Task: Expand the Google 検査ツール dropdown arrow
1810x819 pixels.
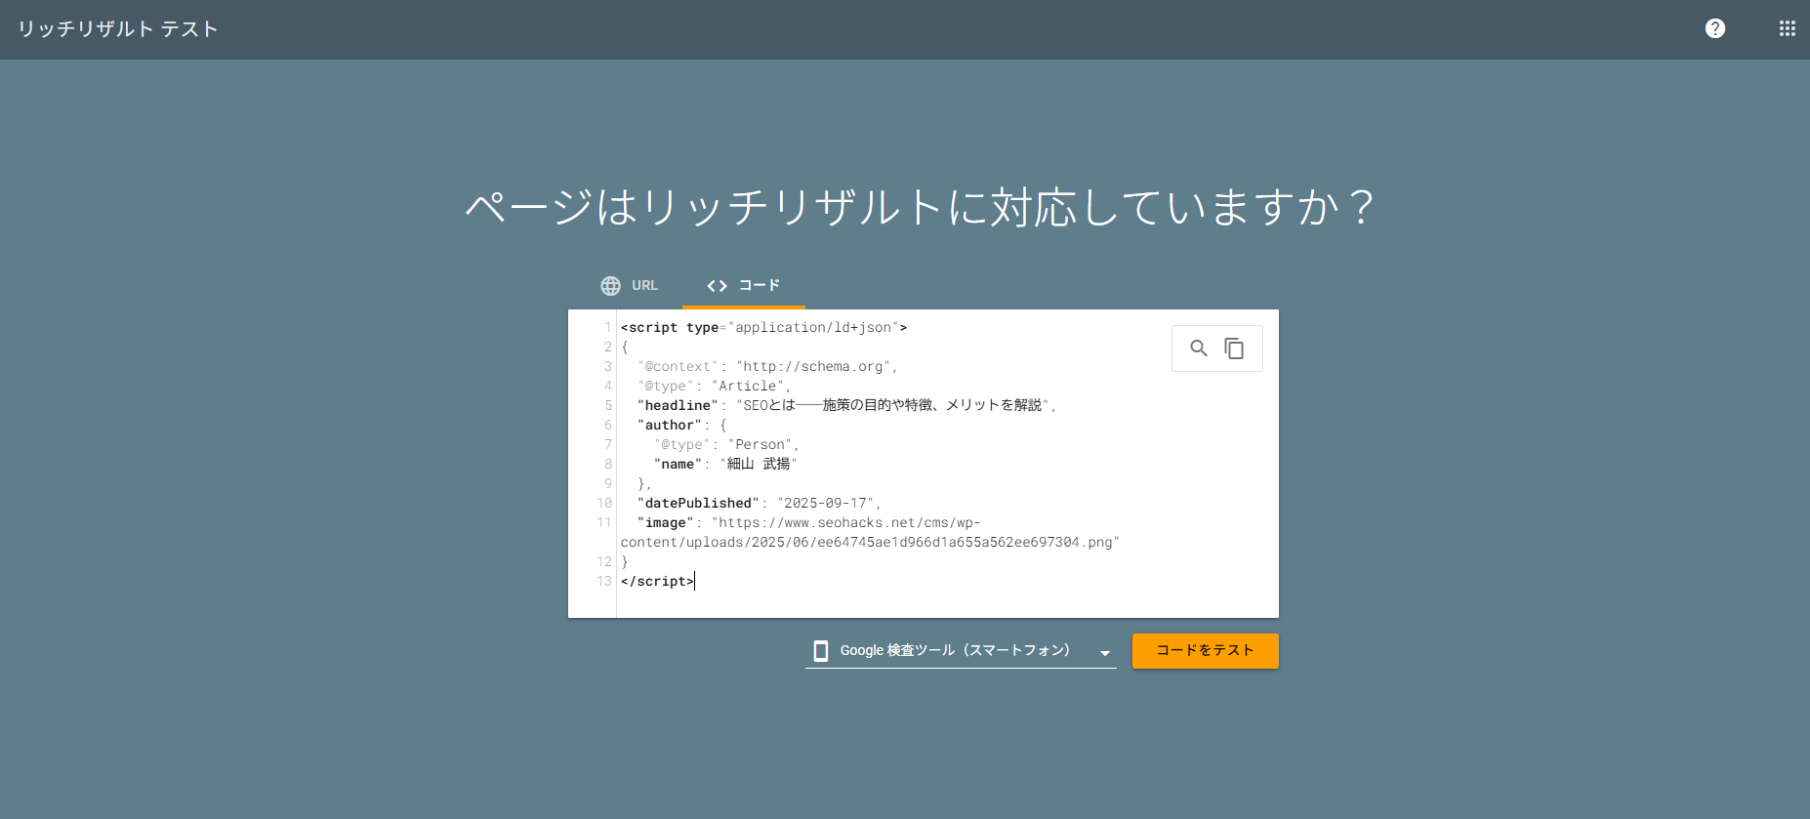Action: pyautogui.click(x=1105, y=653)
